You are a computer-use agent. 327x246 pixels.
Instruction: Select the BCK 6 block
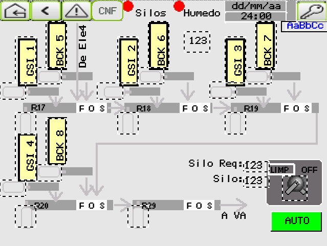(160, 47)
